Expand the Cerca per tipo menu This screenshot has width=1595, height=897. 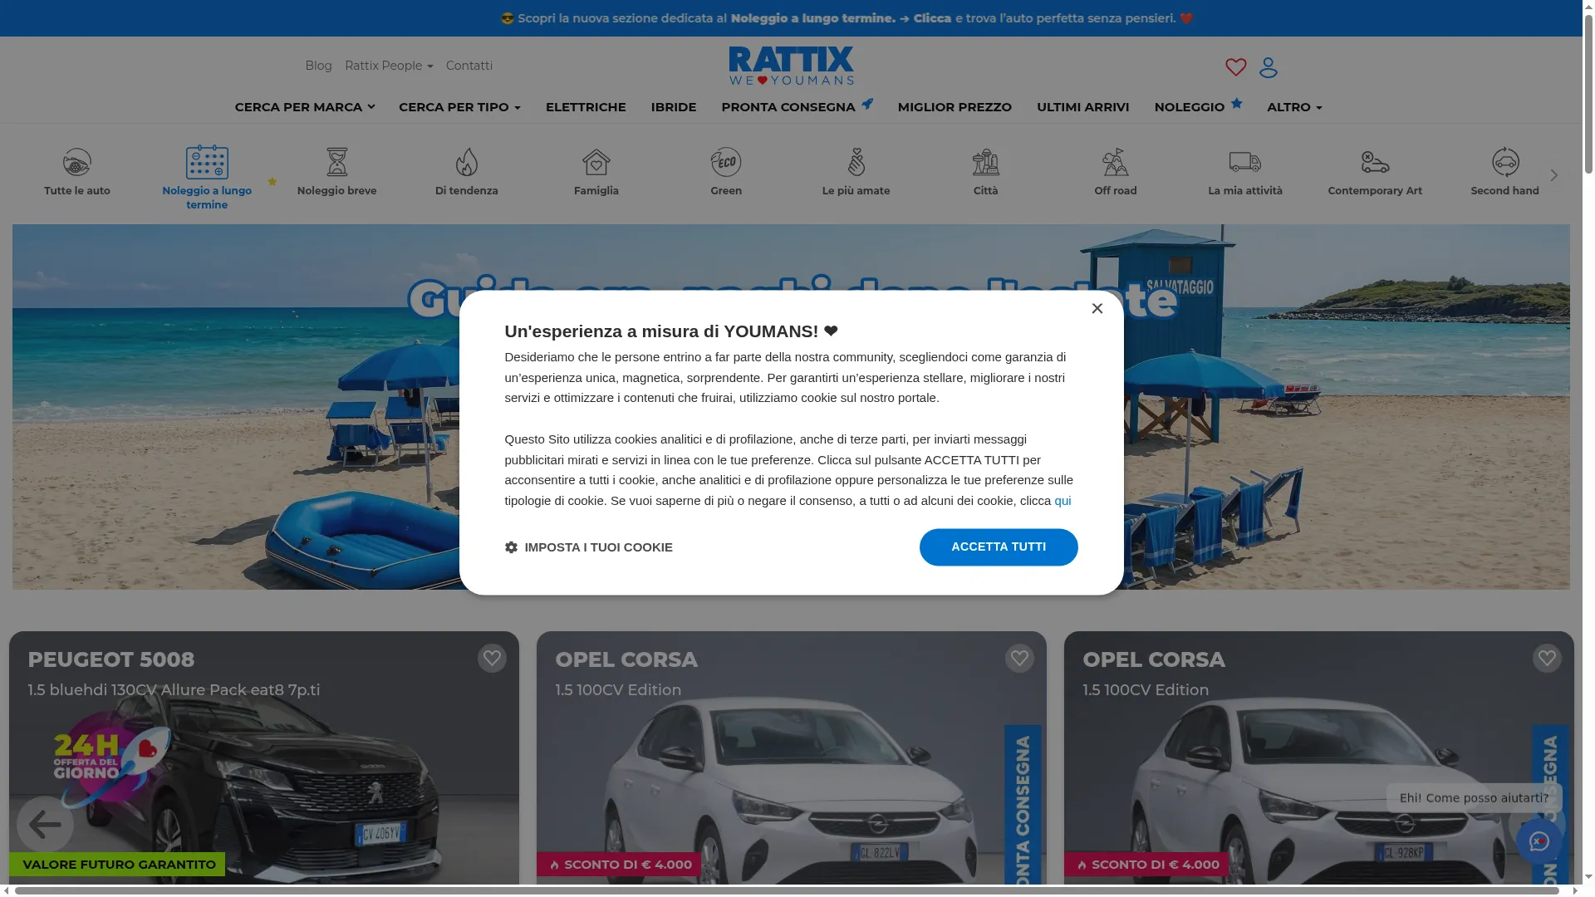coord(459,107)
